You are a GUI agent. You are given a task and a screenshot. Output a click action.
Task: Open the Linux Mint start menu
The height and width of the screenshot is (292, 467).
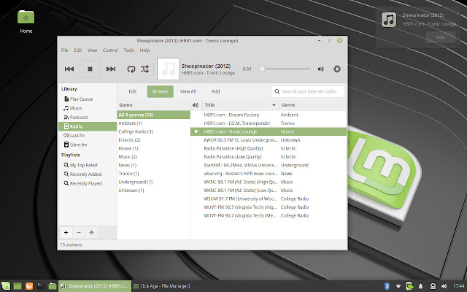point(6,286)
